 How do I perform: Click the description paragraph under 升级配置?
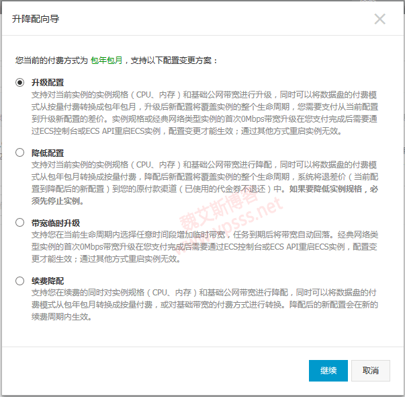coord(201,112)
